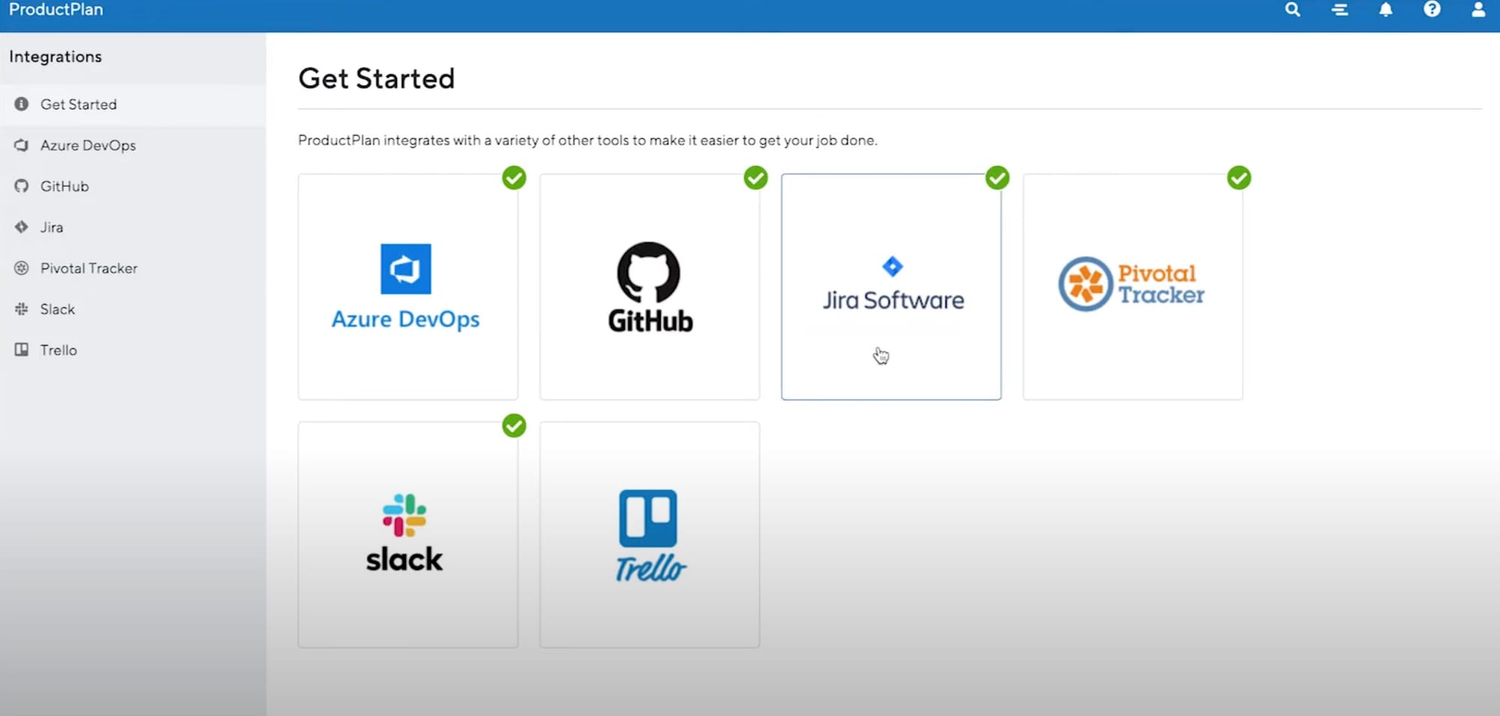
Task: Select Get Started in the sidebar
Action: click(x=133, y=104)
